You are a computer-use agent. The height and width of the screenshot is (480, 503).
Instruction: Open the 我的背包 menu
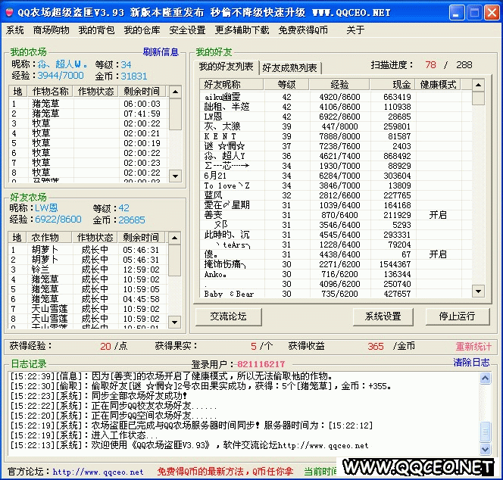click(x=96, y=30)
